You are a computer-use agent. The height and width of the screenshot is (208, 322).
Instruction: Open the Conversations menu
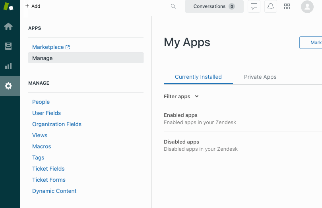pos(214,6)
